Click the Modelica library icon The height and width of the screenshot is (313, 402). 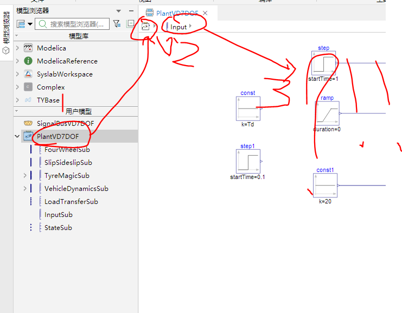pos(28,48)
